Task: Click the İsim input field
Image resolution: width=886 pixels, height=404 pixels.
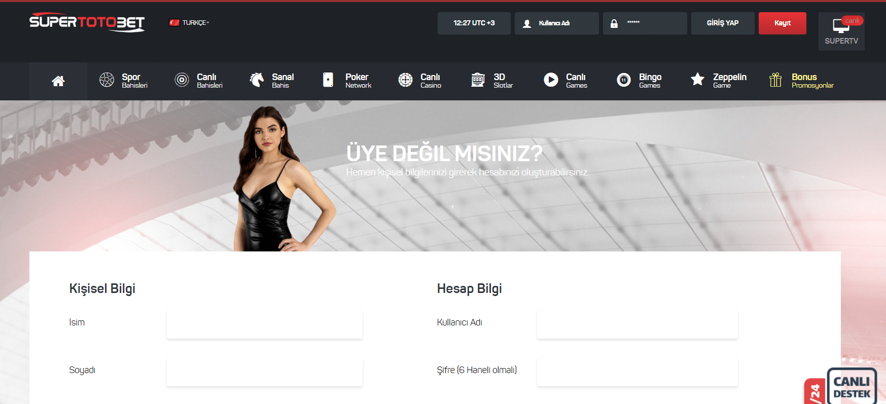Action: 264,324
